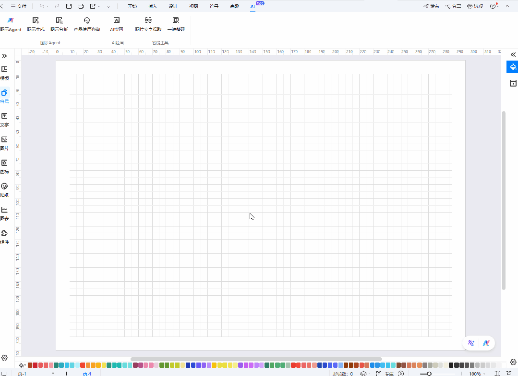
Task: Open the fill style panel on the right
Action: tap(513, 67)
